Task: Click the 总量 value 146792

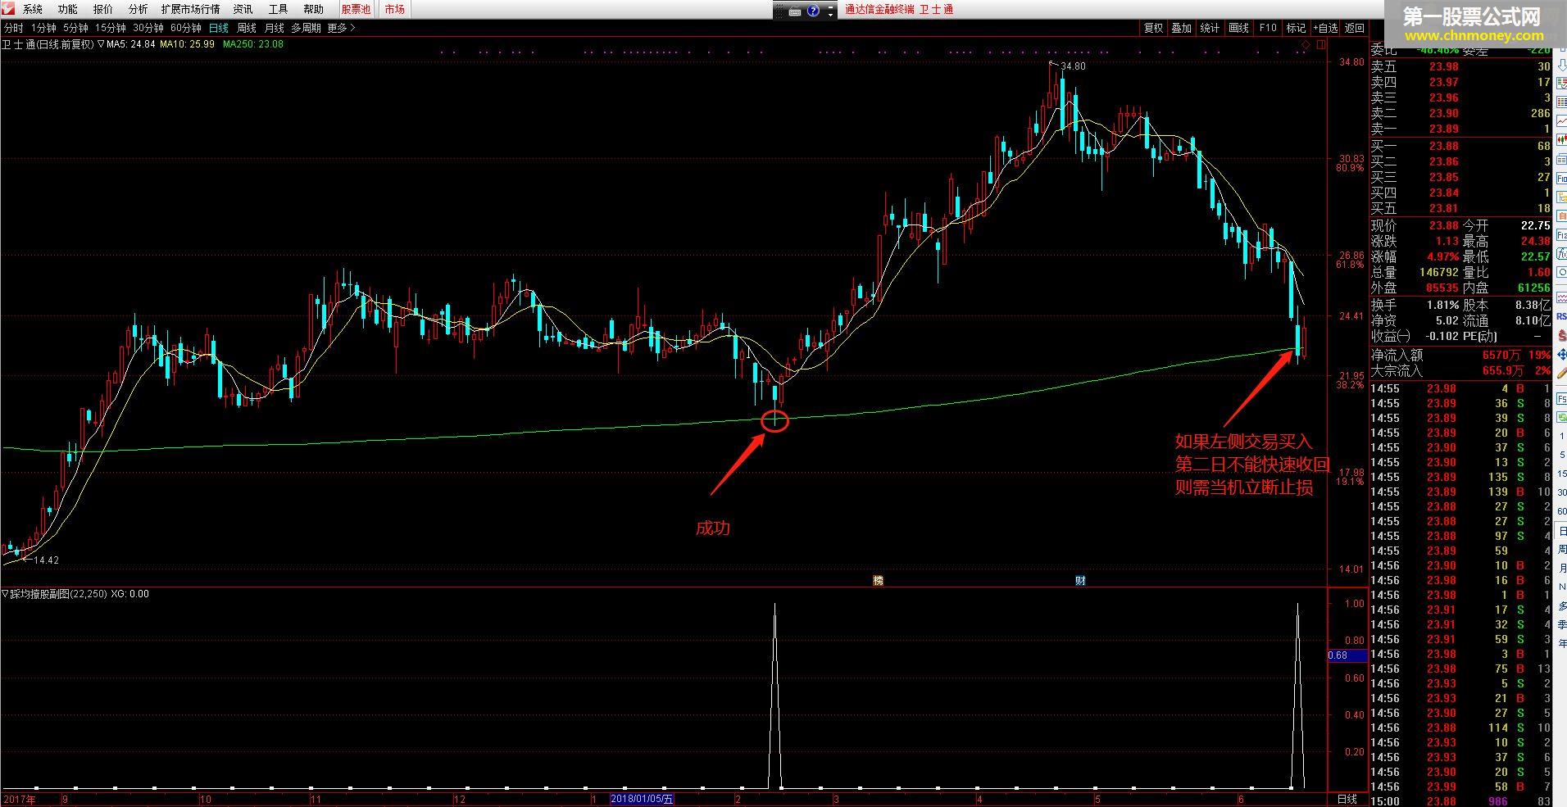Action: [1438, 272]
